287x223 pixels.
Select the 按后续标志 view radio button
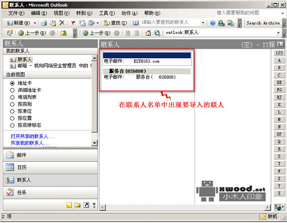[x=12, y=125]
